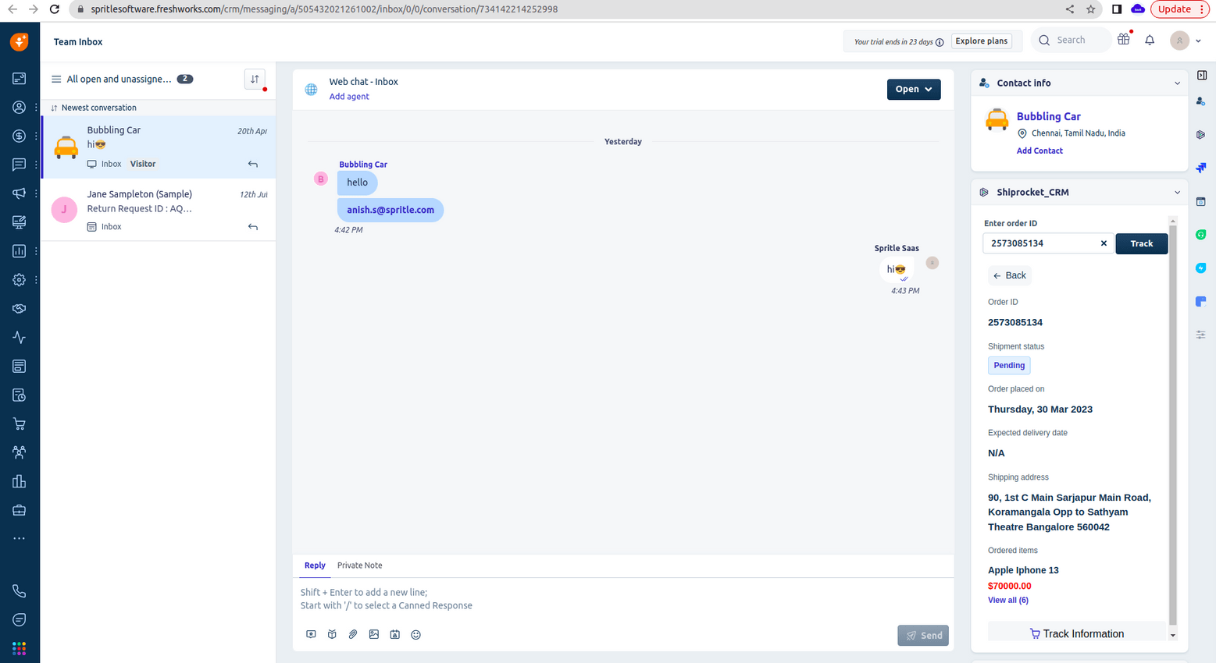The height and width of the screenshot is (663, 1216).
Task: Click the Add Contact link
Action: (x=1039, y=151)
